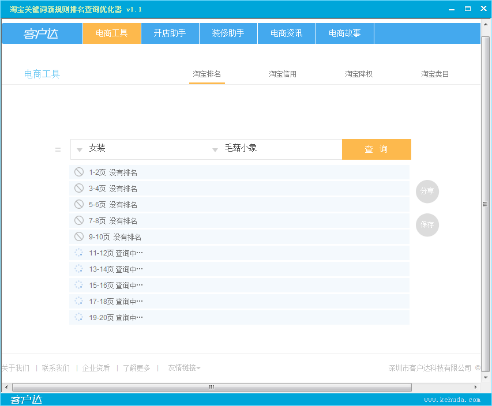Select the 淘宝排名 sub-tab
Viewport: 492px width, 406px height.
(206, 74)
